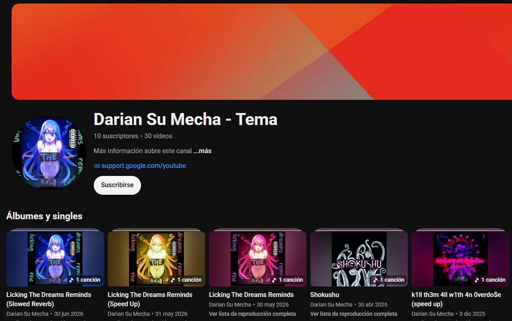Click 1 canción badge on Slowed Reverb thumbnail
Screen dimensions: 512x321
point(85,280)
